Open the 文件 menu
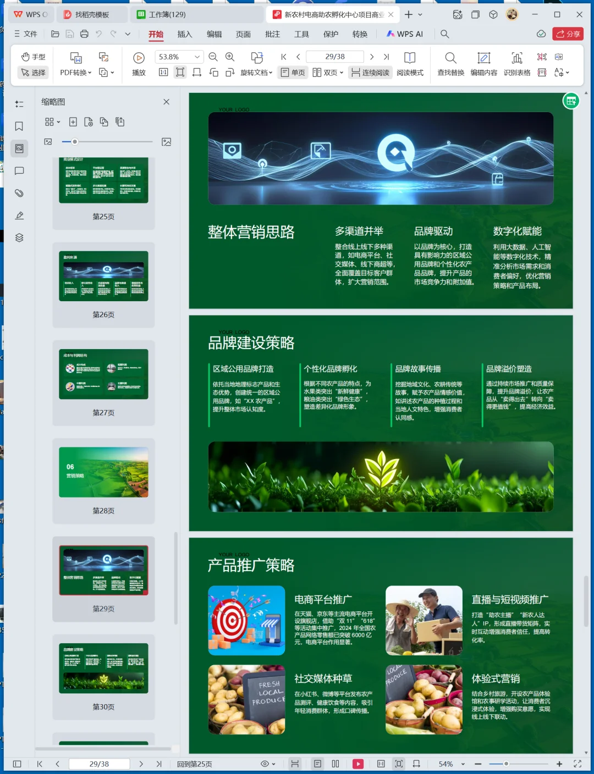The image size is (594, 774). coord(25,34)
